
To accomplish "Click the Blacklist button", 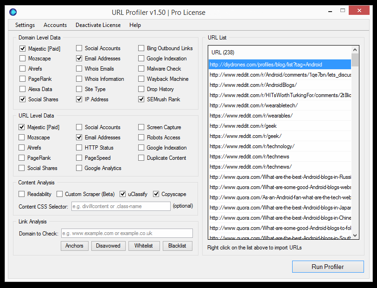I will pyautogui.click(x=178, y=246).
